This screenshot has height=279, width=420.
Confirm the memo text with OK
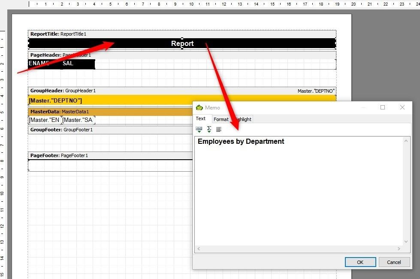(360, 262)
